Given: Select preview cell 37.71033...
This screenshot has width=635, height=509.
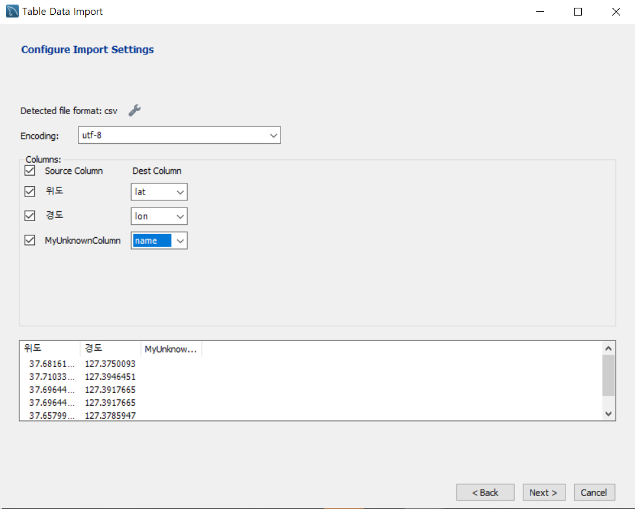Looking at the screenshot, I should tap(52, 377).
